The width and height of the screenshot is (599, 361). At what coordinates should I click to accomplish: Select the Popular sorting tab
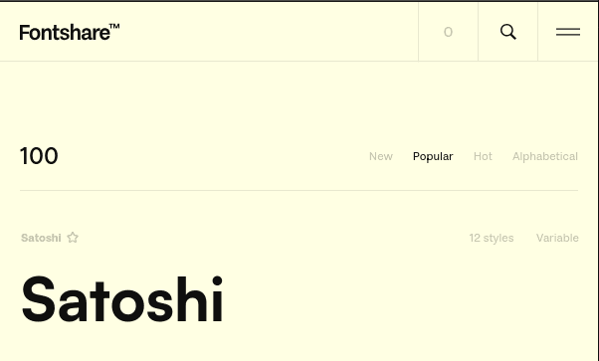[x=433, y=156]
